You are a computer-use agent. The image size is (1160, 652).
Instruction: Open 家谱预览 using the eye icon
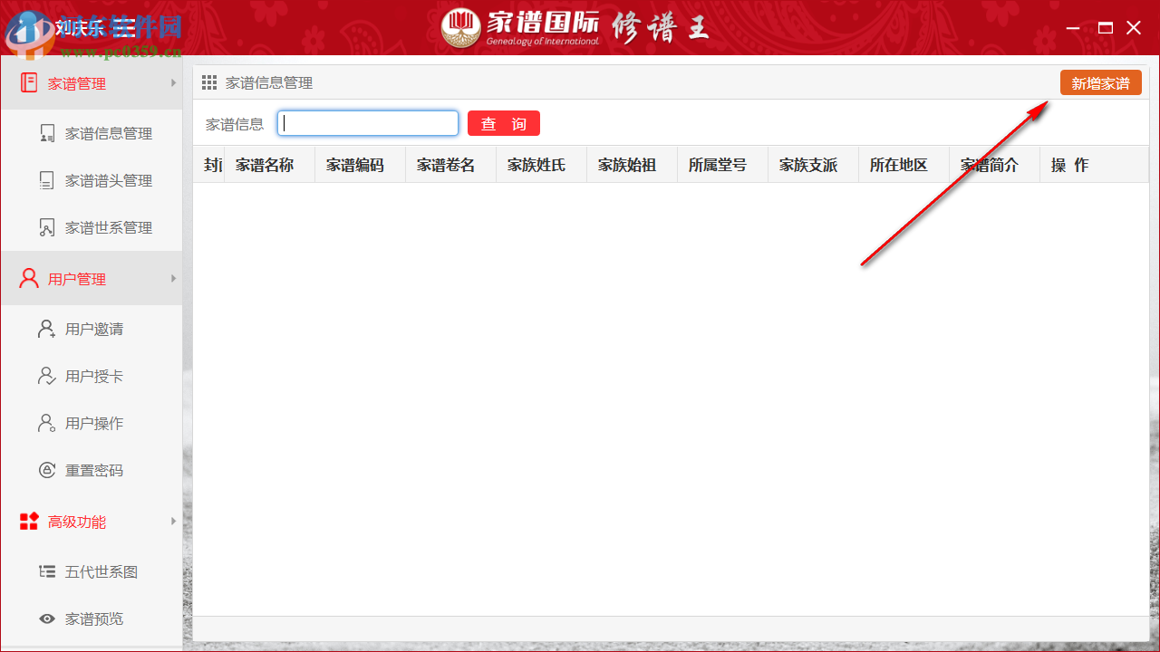(47, 618)
